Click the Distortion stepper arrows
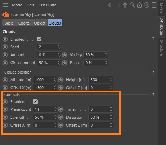This screenshot has width=166, height=145. click(111, 117)
